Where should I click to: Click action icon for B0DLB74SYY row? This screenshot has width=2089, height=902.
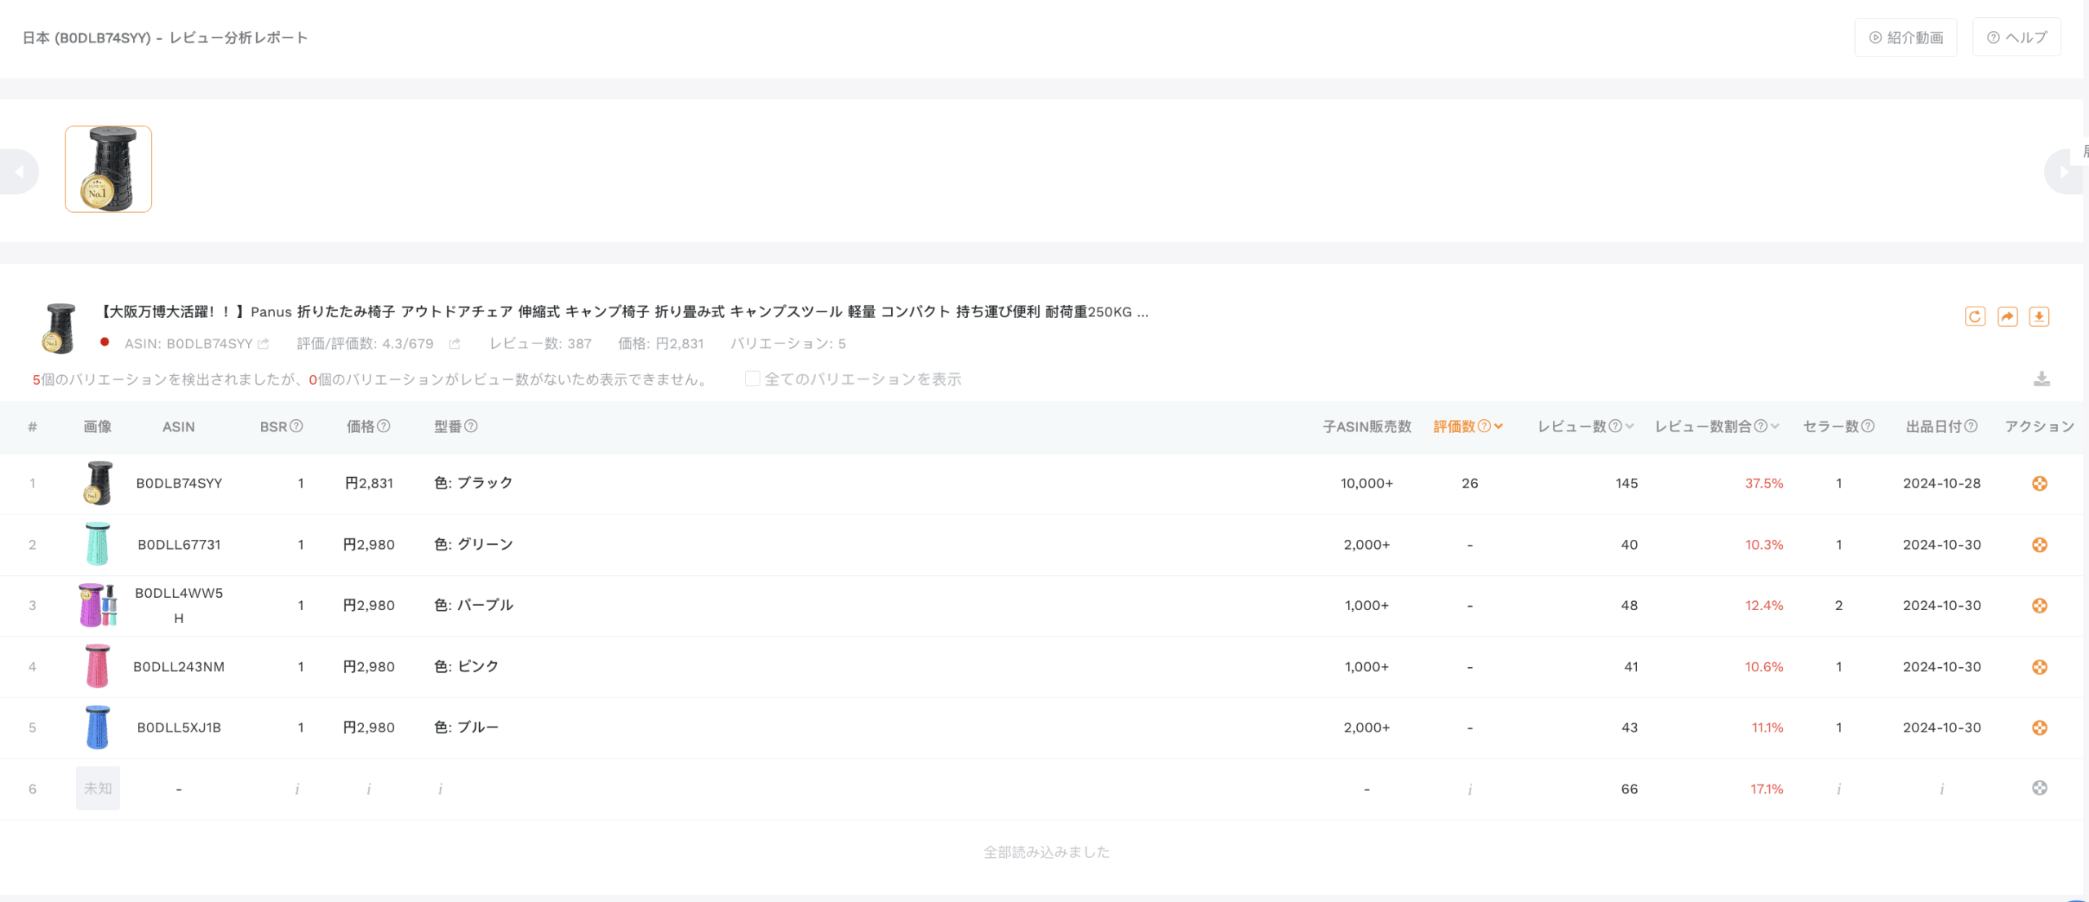[x=2039, y=484]
